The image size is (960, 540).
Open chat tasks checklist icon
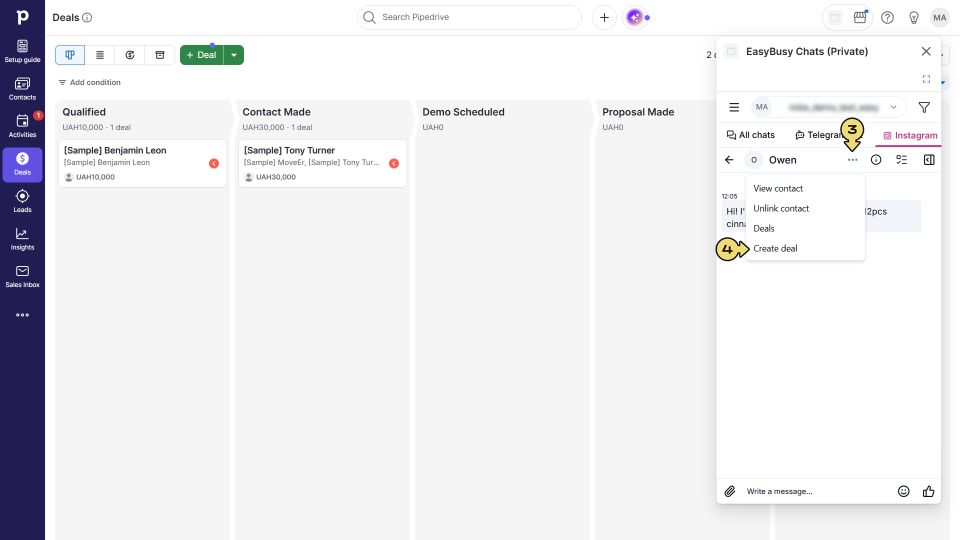901,160
